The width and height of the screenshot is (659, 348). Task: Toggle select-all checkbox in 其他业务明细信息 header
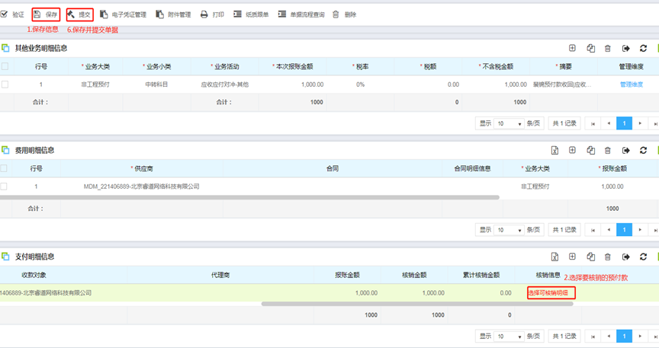(x=5, y=66)
